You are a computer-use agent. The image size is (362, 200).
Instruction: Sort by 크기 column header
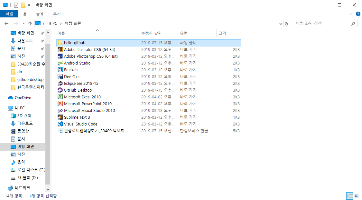[229, 33]
